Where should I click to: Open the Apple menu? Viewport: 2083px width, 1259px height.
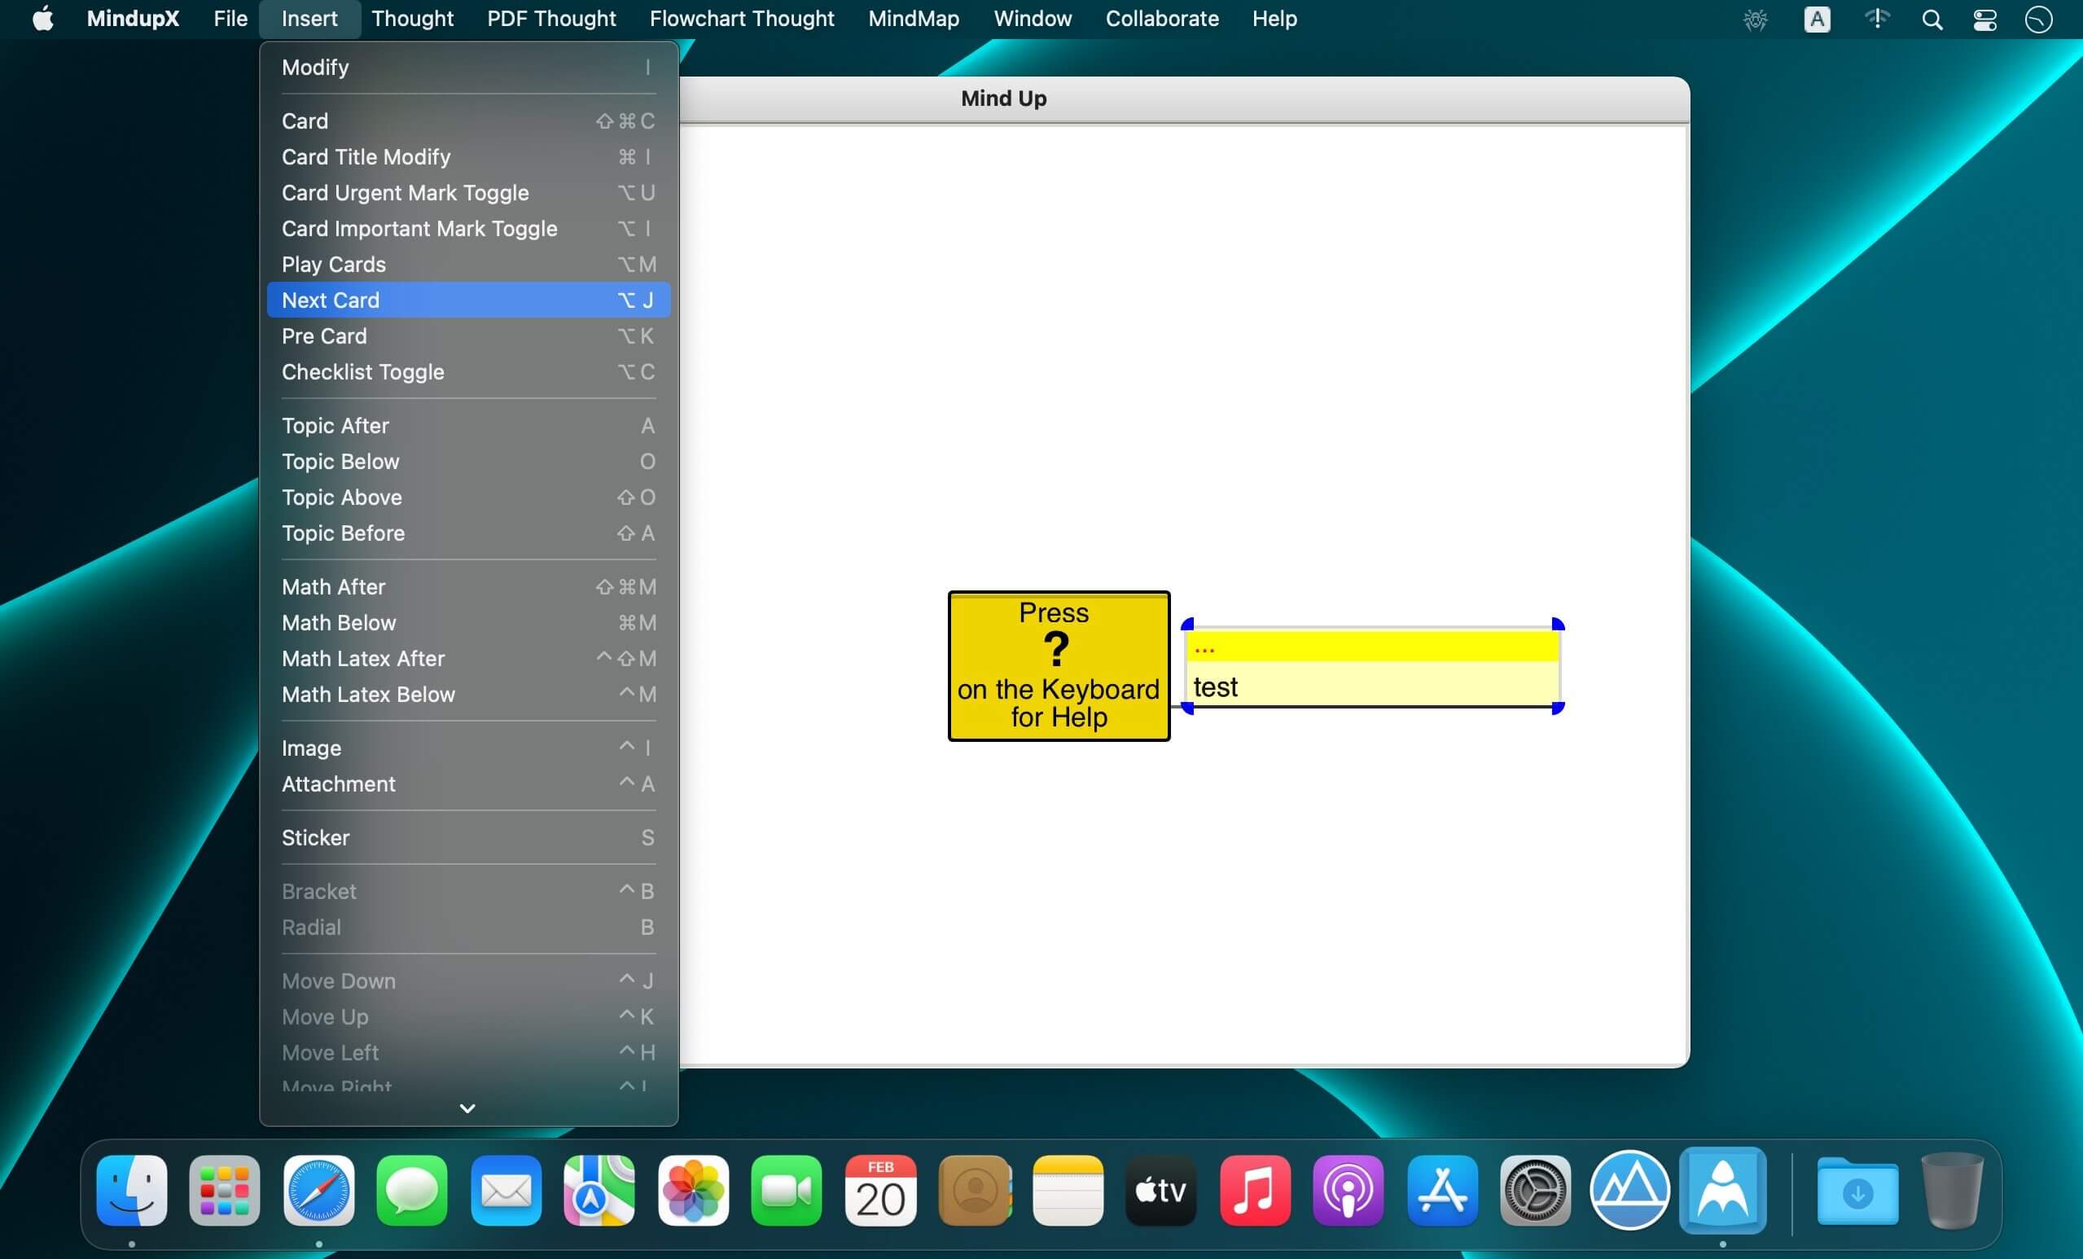[x=42, y=18]
